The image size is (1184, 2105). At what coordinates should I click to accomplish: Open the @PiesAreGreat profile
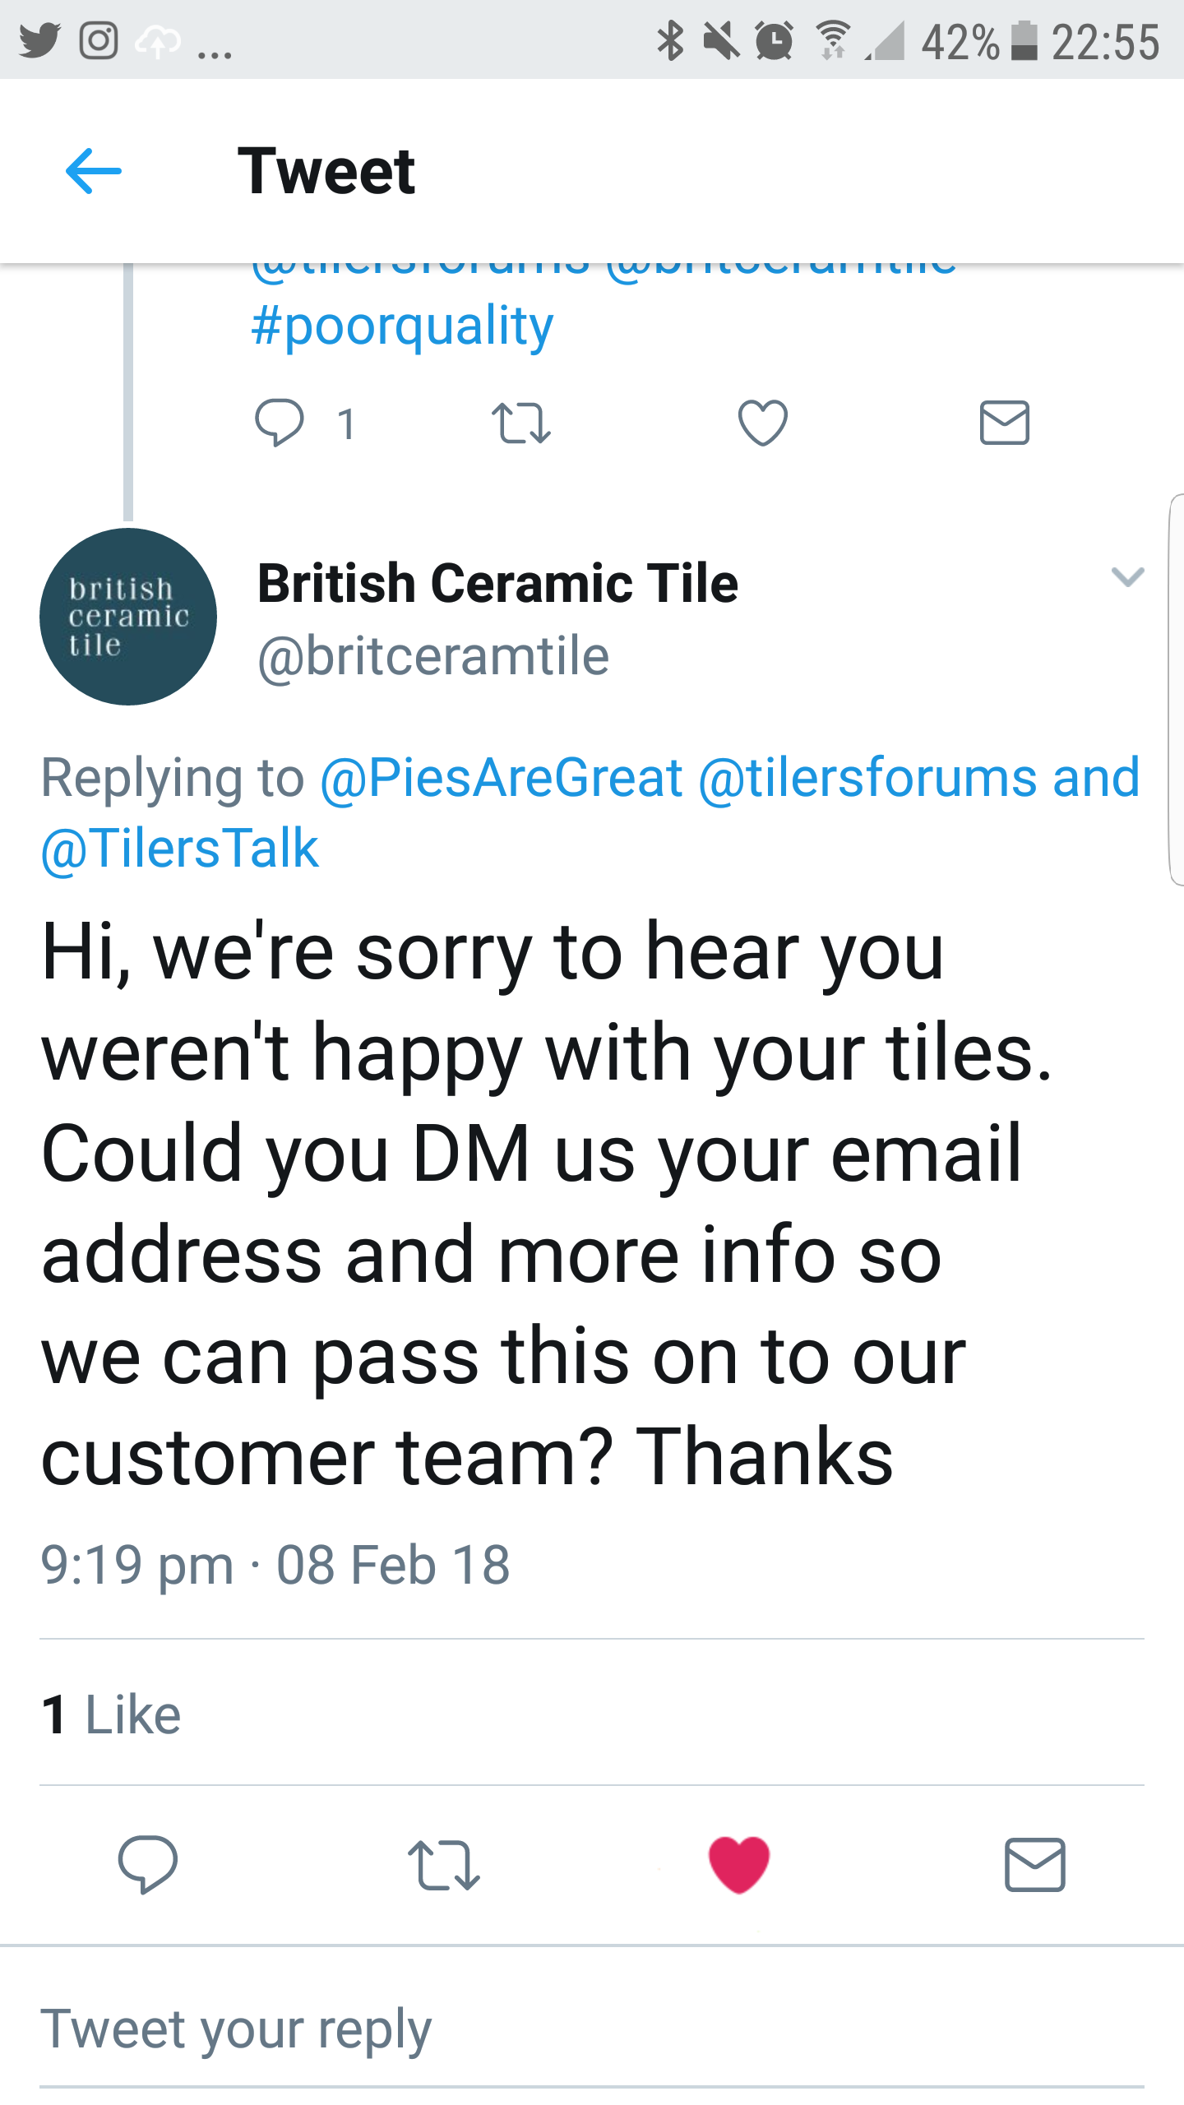coord(502,777)
